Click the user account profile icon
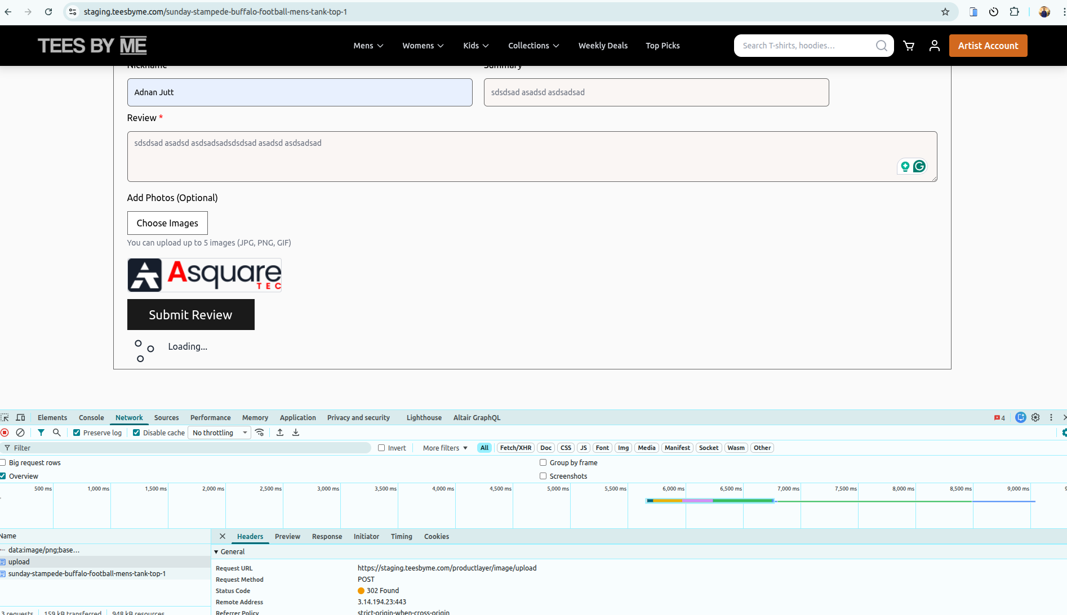The height and width of the screenshot is (615, 1067). point(934,46)
